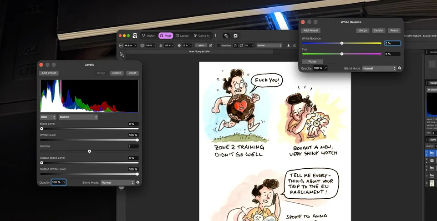Open the White Balance Opacity dropdown arrow
437x221 pixels.
point(326,68)
